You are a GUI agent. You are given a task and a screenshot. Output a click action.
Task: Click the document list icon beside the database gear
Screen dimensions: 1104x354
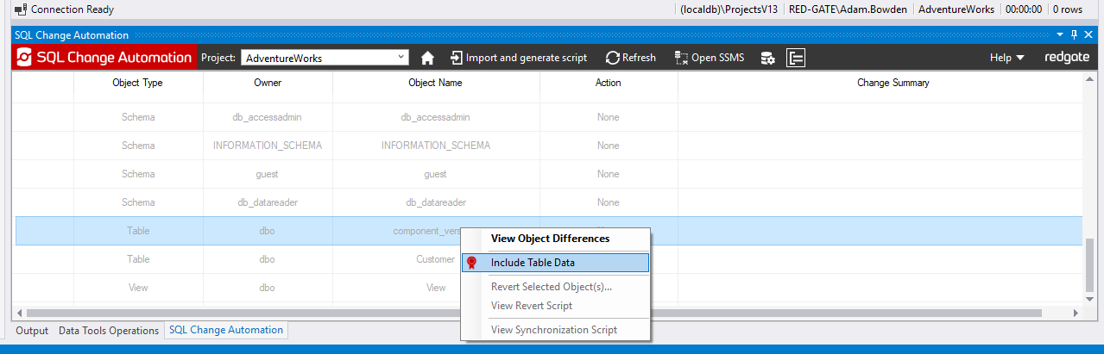[795, 58]
